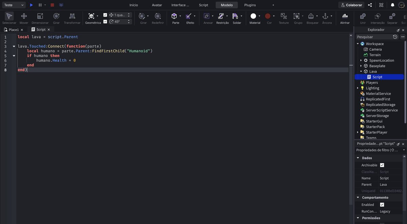Stop the test with red square
Image resolution: width=407 pixels, height=224 pixels.
52,5
